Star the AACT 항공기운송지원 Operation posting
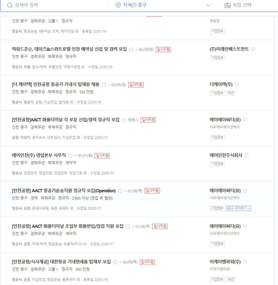The height and width of the screenshot is (285, 278). [120, 191]
